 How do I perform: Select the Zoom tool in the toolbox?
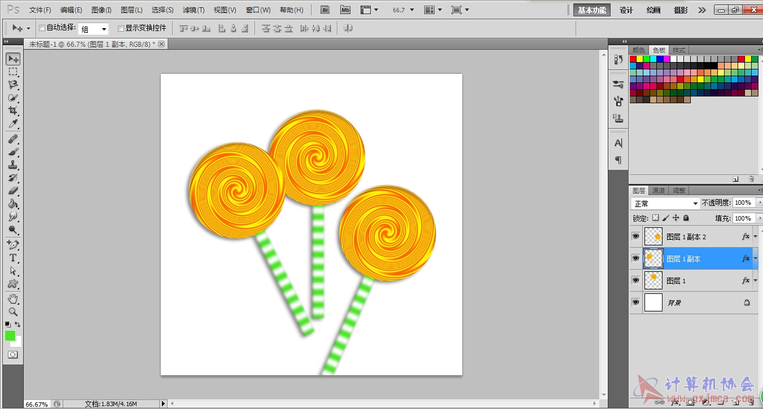[13, 311]
